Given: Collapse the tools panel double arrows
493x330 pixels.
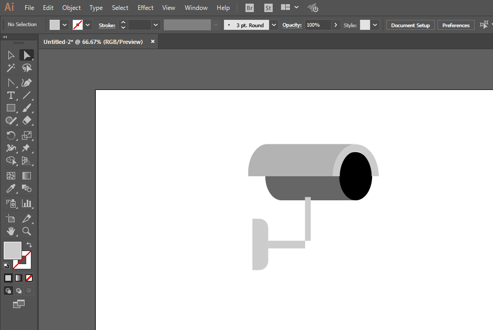Looking at the screenshot, I should click(5, 37).
